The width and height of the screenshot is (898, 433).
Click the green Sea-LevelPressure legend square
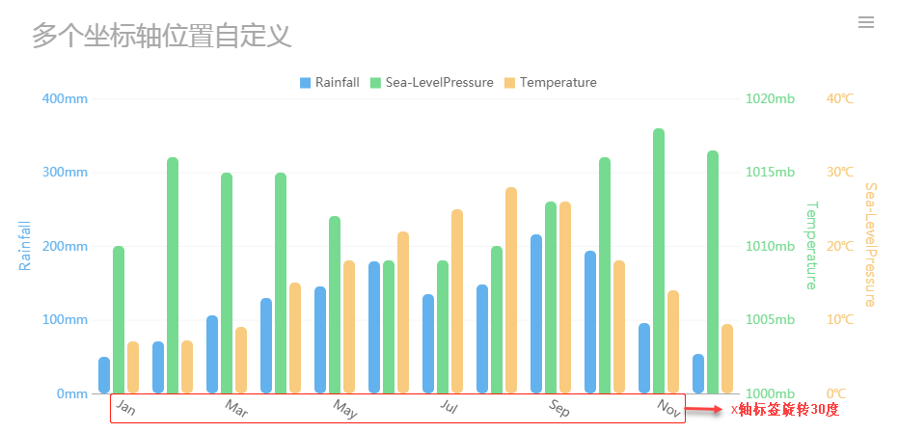tap(376, 83)
